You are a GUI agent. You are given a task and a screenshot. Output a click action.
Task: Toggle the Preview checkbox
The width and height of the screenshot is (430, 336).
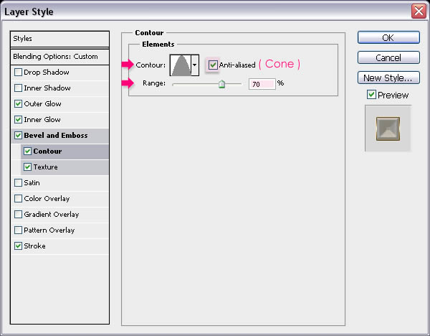click(x=371, y=95)
